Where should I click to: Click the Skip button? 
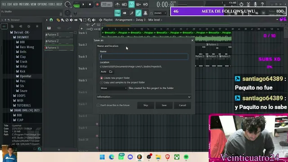[x=146, y=105]
